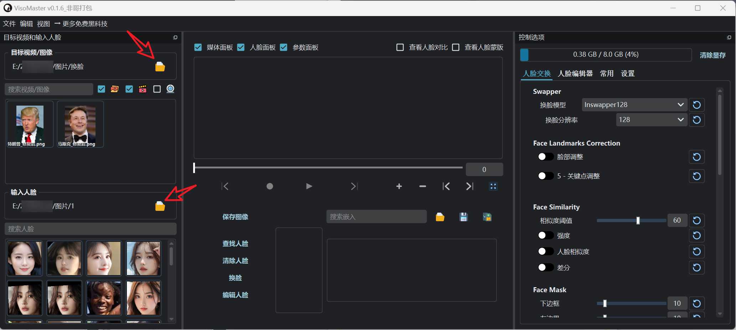
Task: Open the input faces folder browser
Action: tap(160, 206)
